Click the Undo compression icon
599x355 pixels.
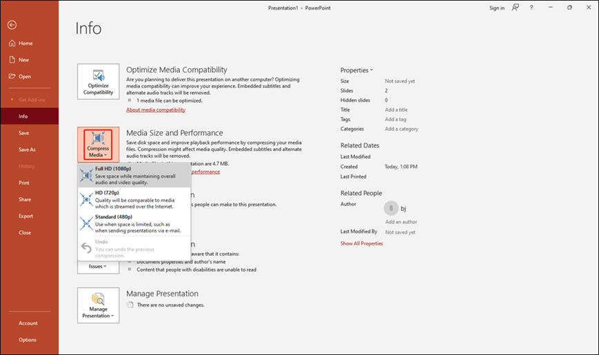[86, 248]
